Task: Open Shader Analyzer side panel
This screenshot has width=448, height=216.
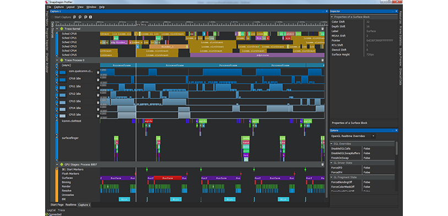Action: pyautogui.click(x=47, y=63)
